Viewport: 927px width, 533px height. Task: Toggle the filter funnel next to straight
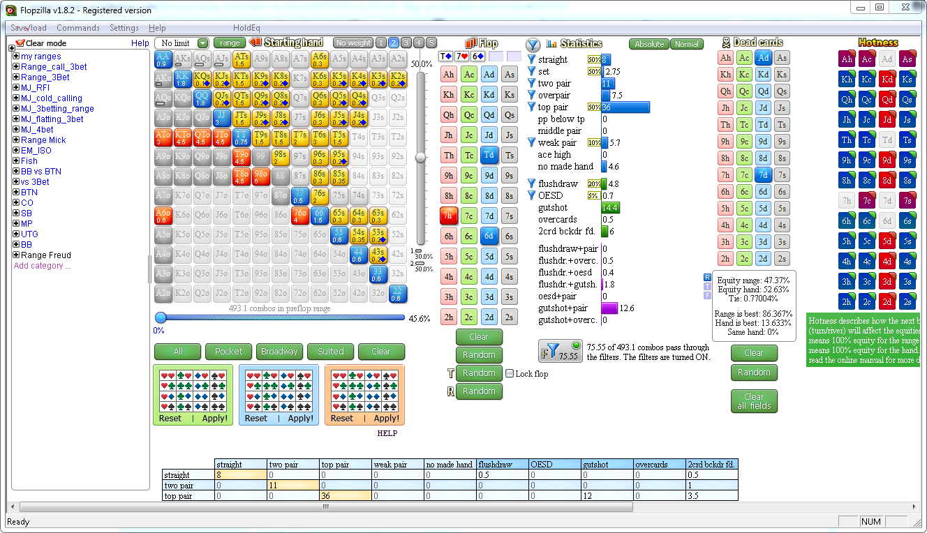(532, 60)
